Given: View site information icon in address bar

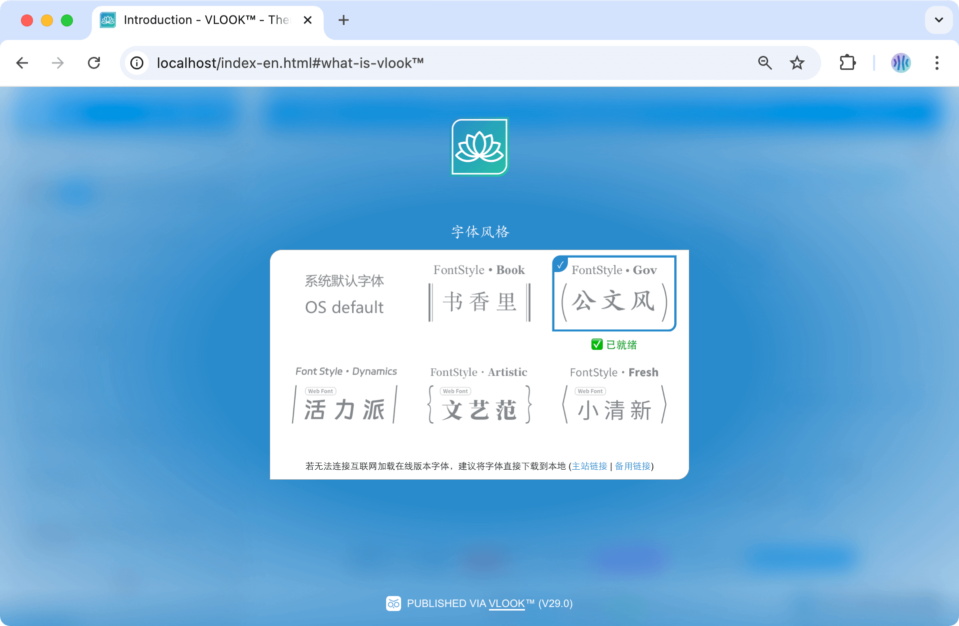Looking at the screenshot, I should [137, 63].
